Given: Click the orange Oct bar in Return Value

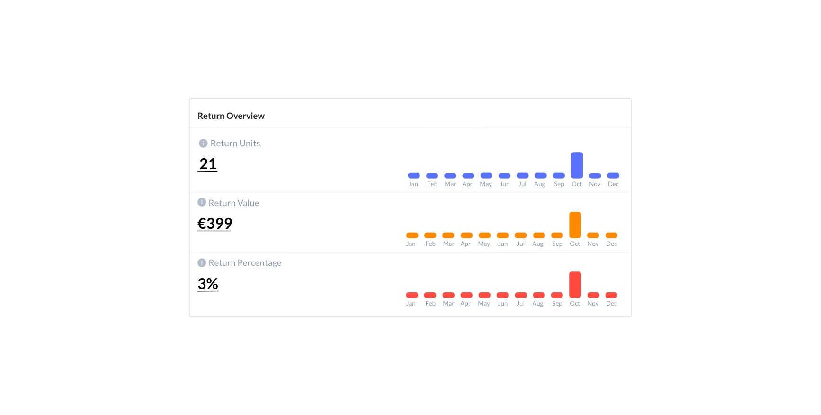Looking at the screenshot, I should pos(575,225).
